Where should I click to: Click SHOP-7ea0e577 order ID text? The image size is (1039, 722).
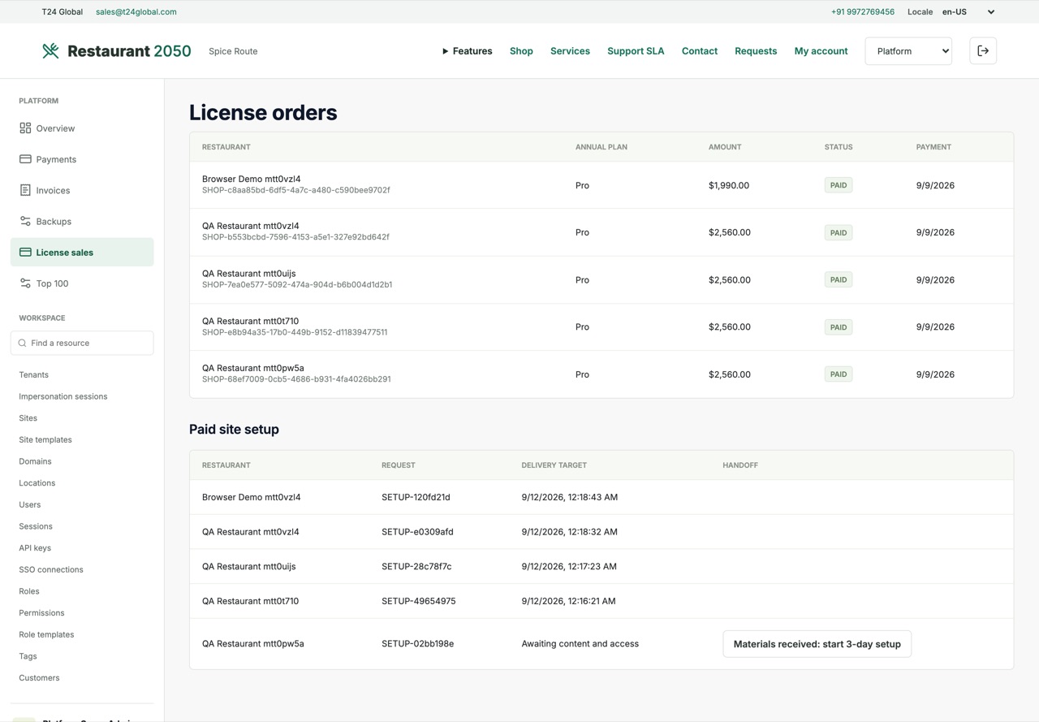[x=297, y=285]
